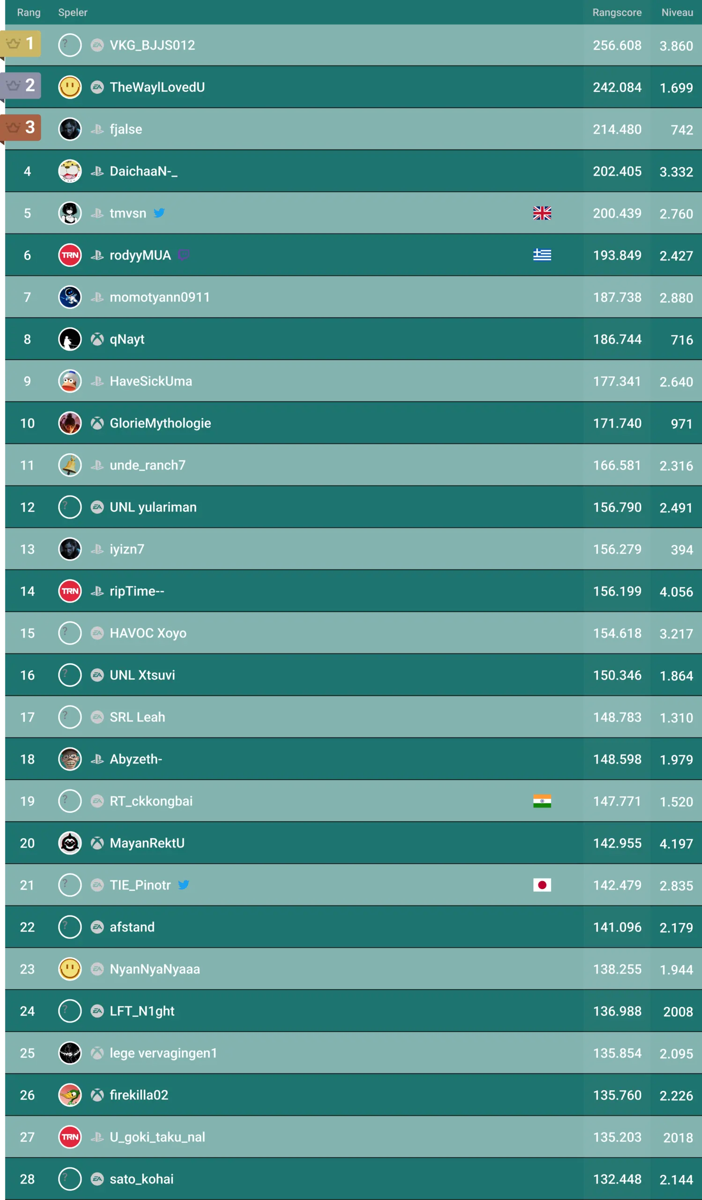Click the TRN avatar of ripTime--
The image size is (702, 1200).
point(69,591)
